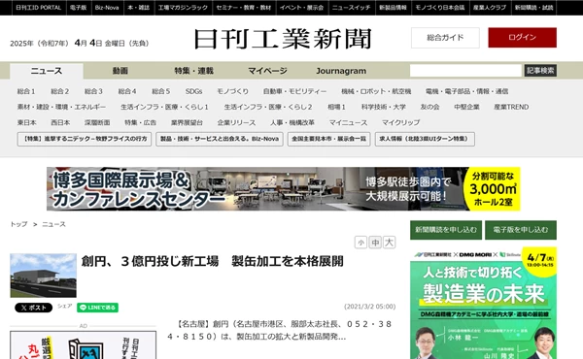Open the Journagram tab
583x359 pixels.
tap(341, 71)
